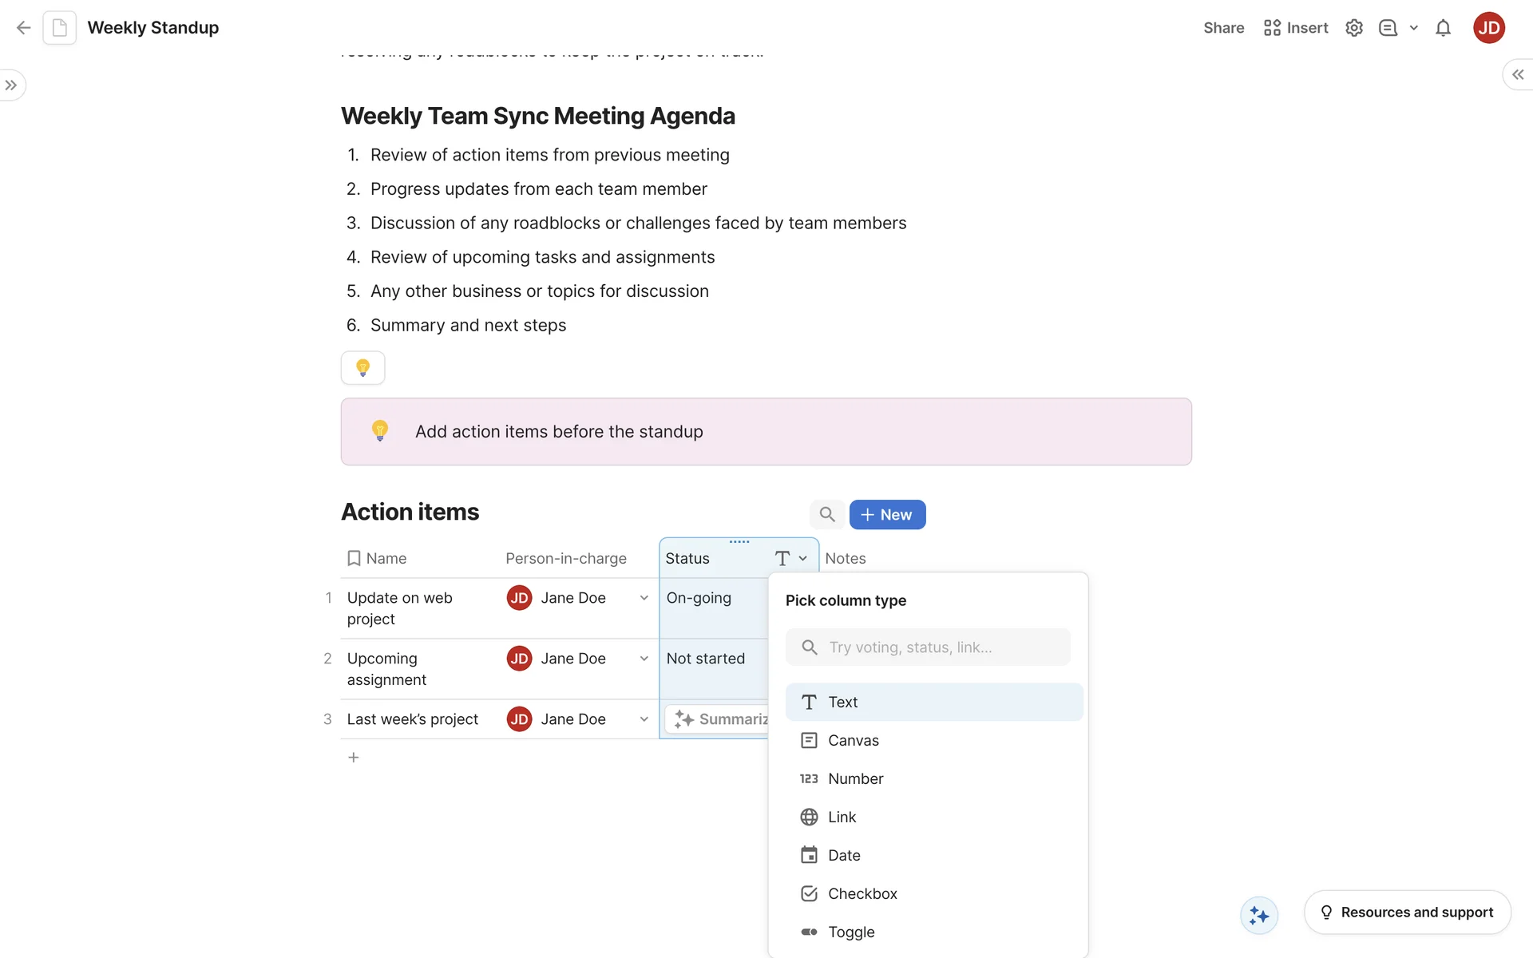This screenshot has width=1533, height=958.
Task: Open the document settings gear
Action: (1354, 28)
